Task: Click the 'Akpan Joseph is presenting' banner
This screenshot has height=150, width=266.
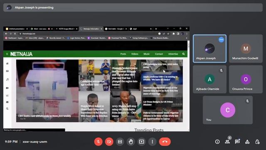Action: pyautogui.click(x=133, y=7)
